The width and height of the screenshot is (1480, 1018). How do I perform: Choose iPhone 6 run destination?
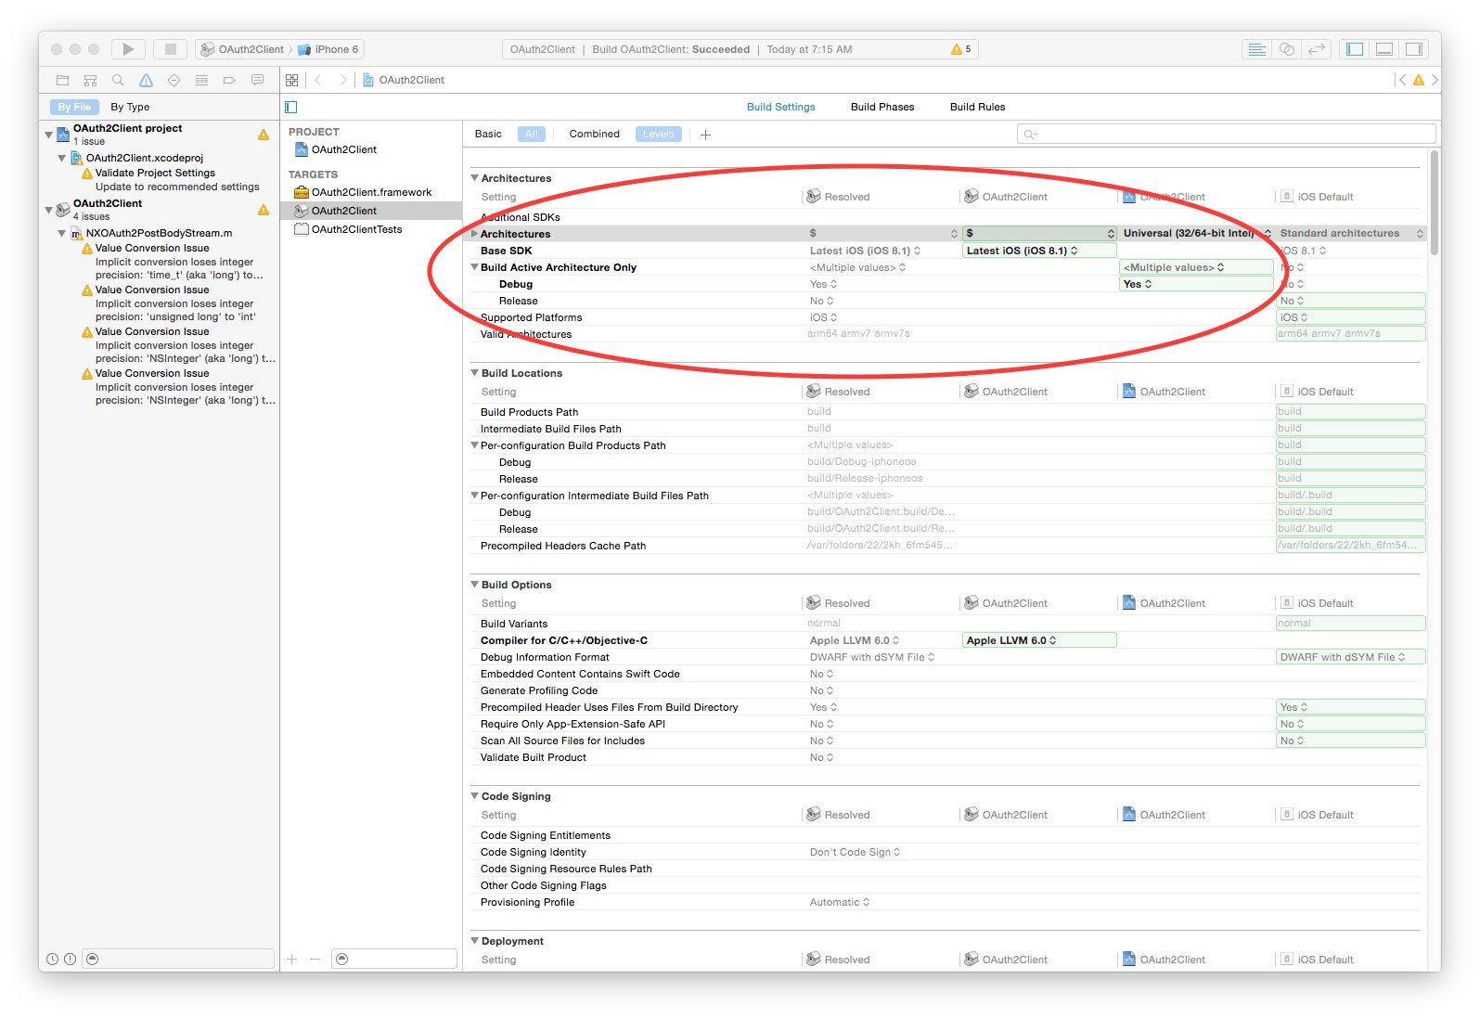[x=328, y=49]
